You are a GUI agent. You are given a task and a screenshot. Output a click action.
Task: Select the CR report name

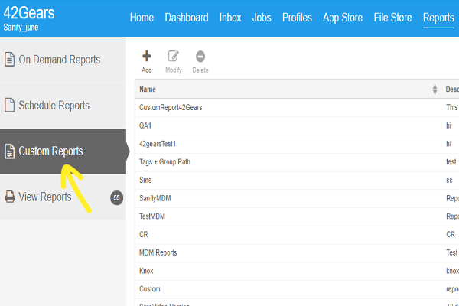[144, 235]
